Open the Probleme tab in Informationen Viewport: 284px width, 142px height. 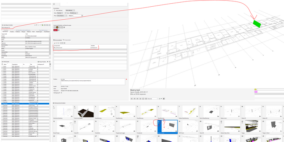coord(18,32)
